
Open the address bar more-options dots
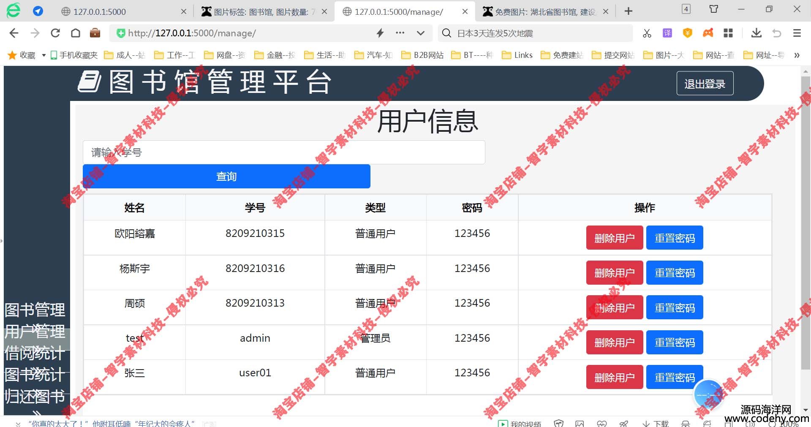point(400,33)
